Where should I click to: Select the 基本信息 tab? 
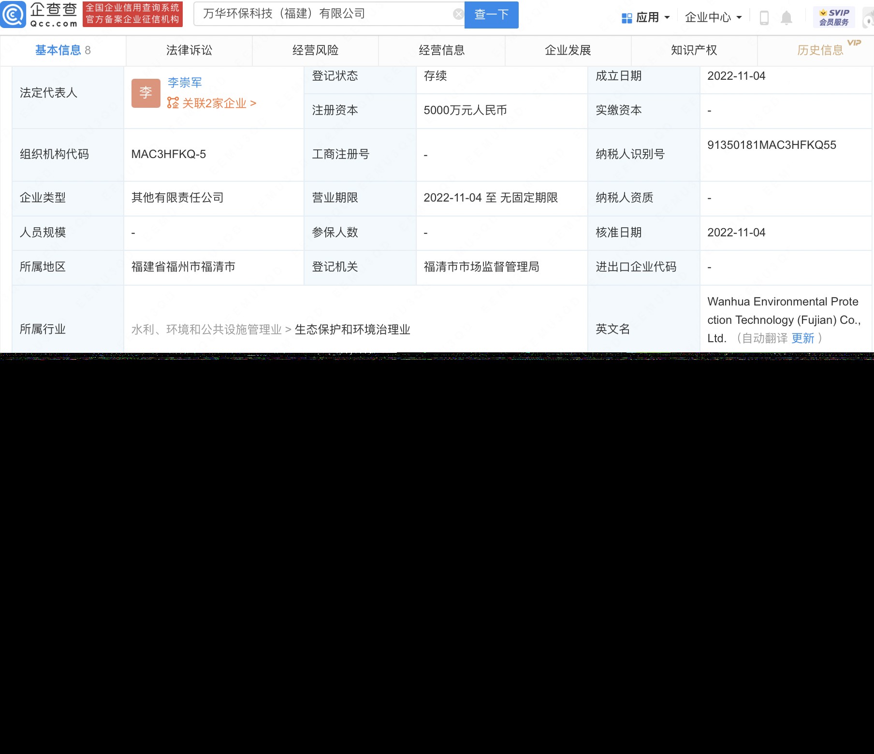pos(63,50)
